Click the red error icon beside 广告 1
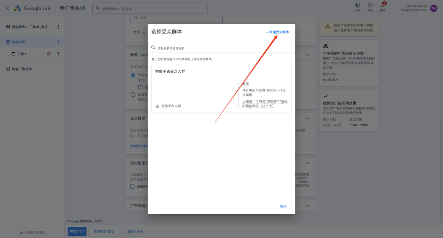 [49, 54]
